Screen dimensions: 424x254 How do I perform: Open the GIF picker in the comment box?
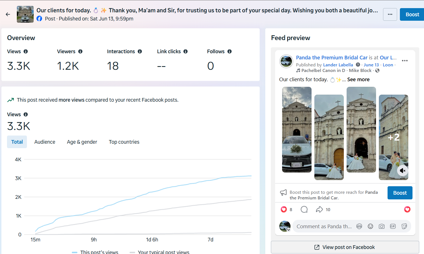(393, 227)
